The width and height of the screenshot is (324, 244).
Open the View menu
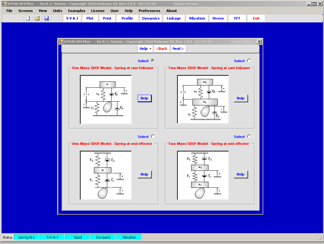(x=43, y=11)
